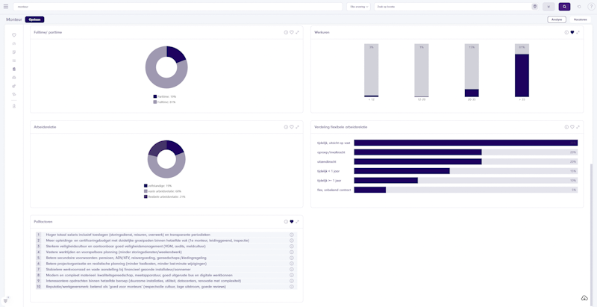597x307 pixels.
Task: Expand the Arbeidsrelatie chart to fullscreen
Action: [297, 127]
